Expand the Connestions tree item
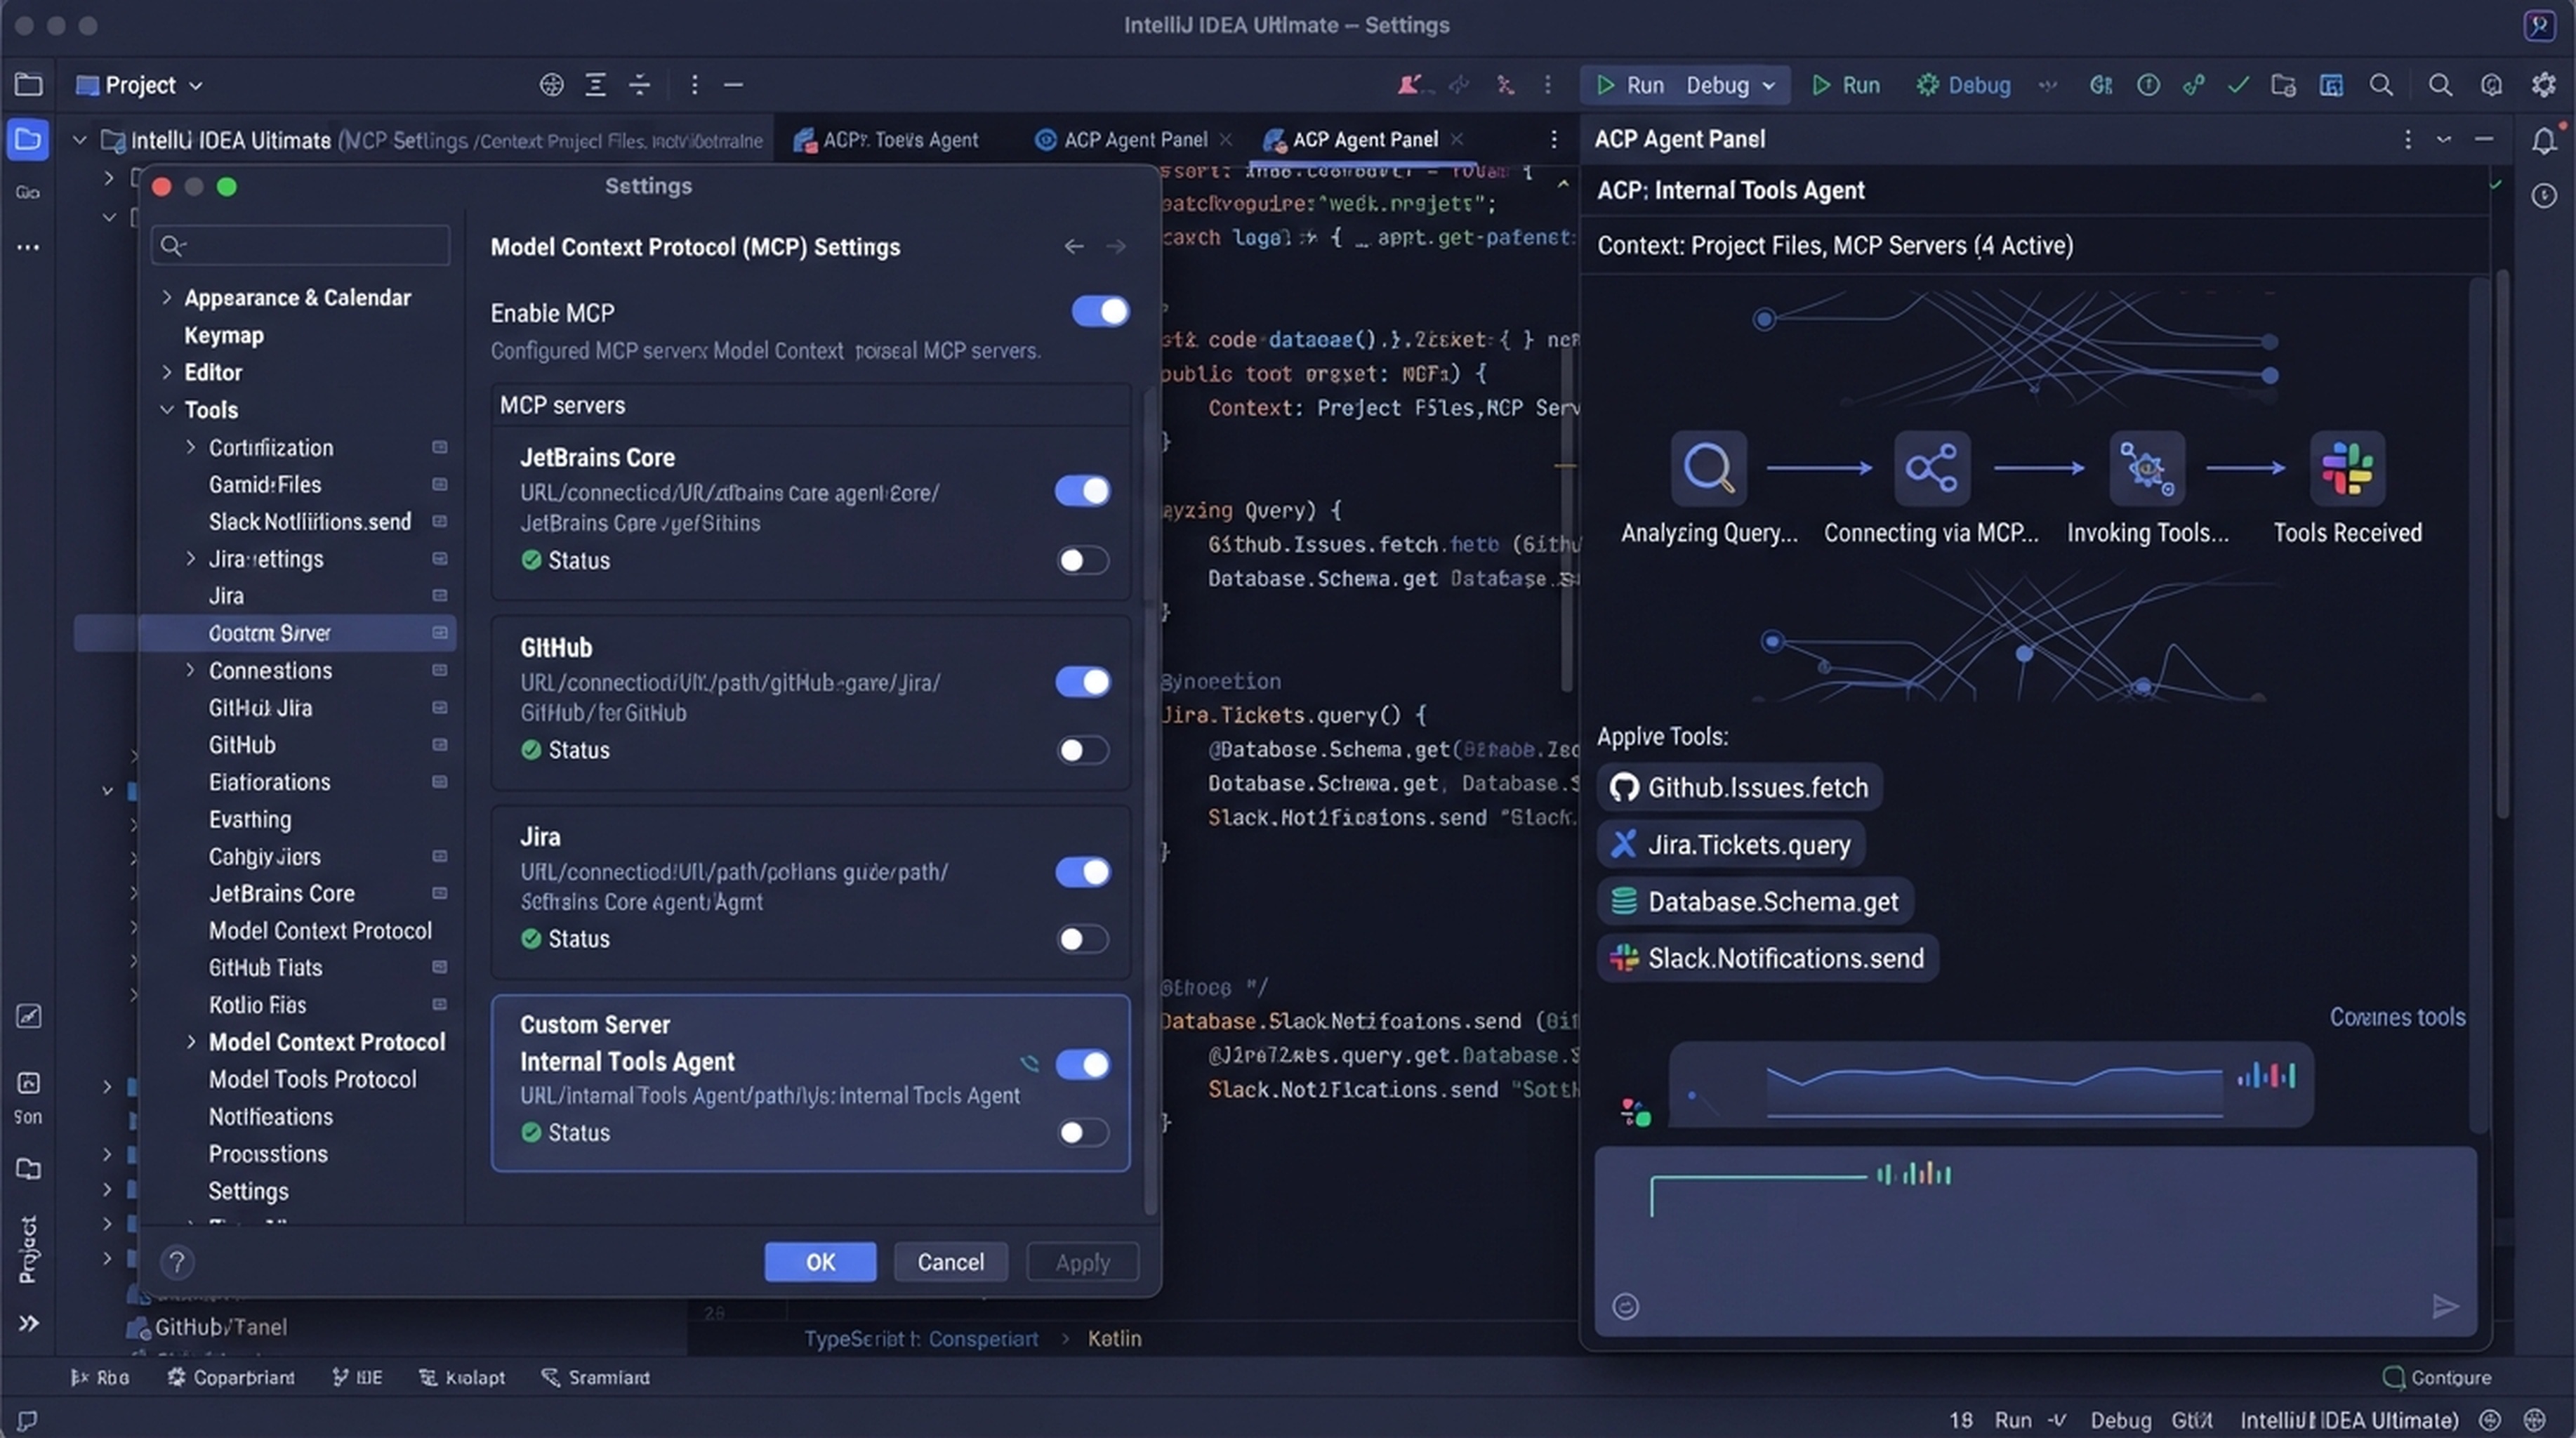The image size is (2576, 1438). pos(190,670)
